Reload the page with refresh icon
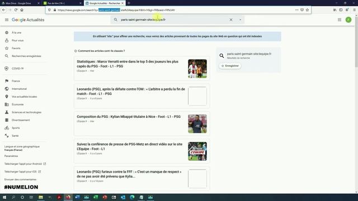This screenshot has width=358, height=201. point(16,10)
